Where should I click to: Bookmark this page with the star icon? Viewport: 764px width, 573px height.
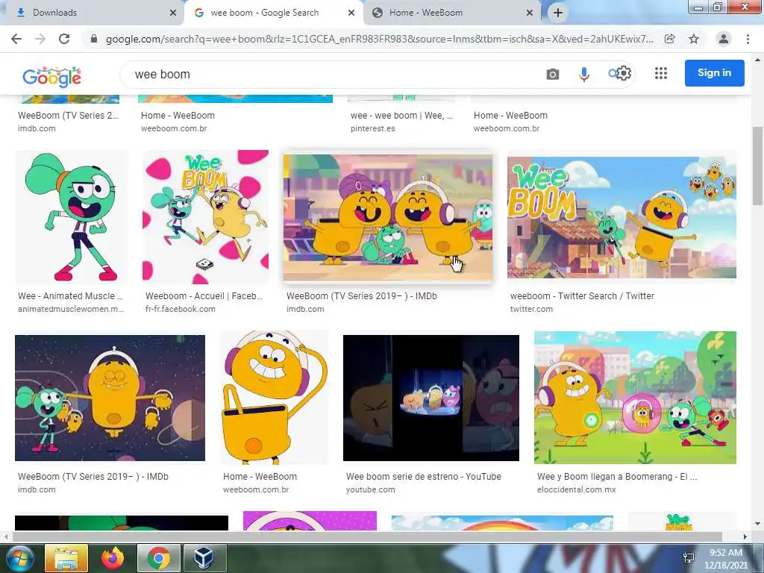(x=694, y=39)
